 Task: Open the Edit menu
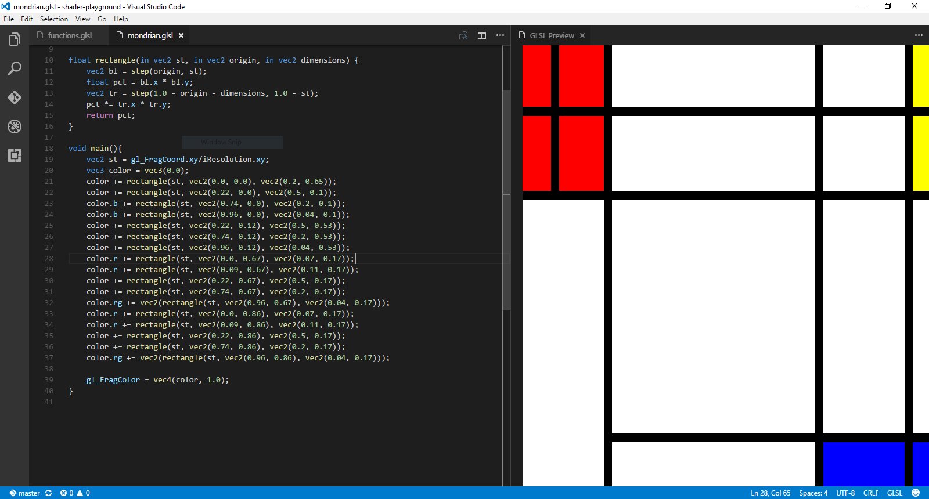pos(27,19)
